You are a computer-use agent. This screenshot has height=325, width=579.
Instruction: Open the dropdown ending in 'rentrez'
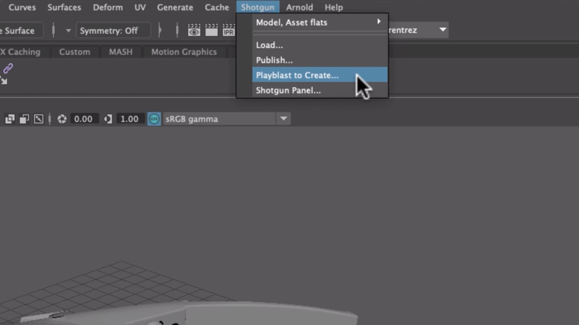point(418,30)
